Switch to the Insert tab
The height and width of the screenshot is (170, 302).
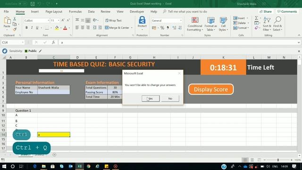click(x=35, y=11)
